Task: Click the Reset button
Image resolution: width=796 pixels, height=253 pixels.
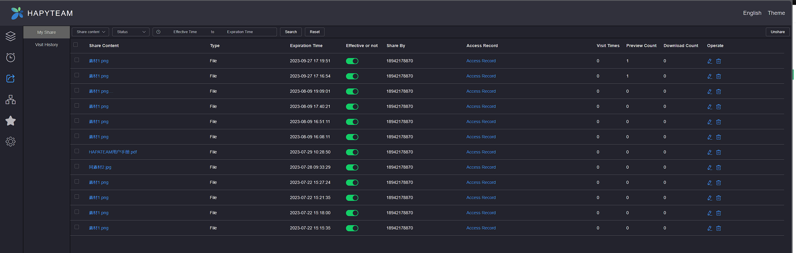Action: click(x=315, y=32)
